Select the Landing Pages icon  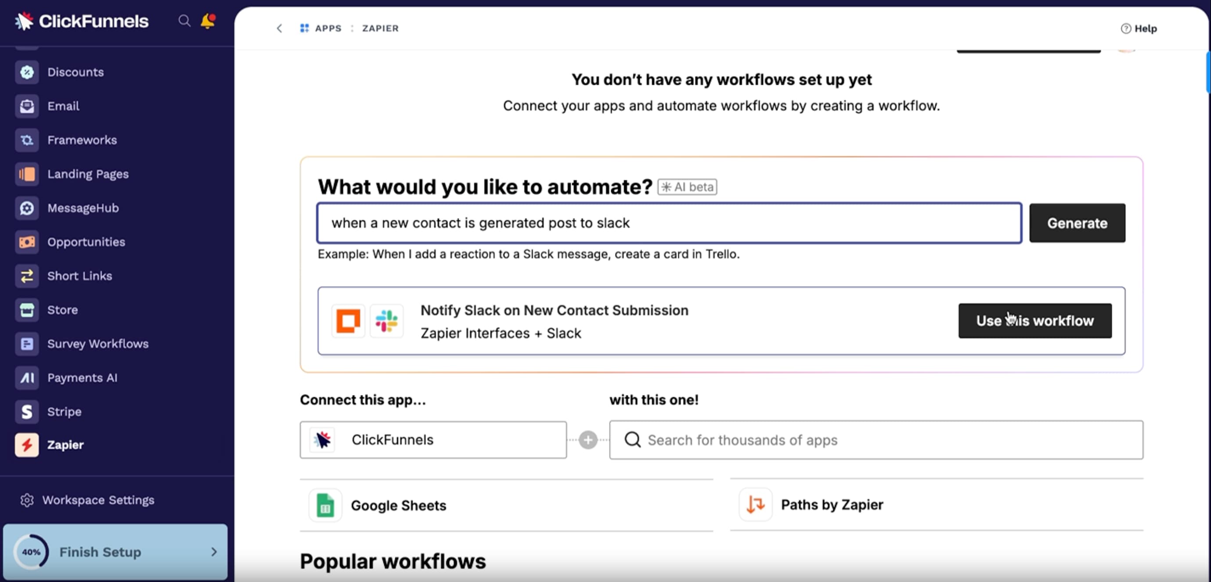[27, 174]
